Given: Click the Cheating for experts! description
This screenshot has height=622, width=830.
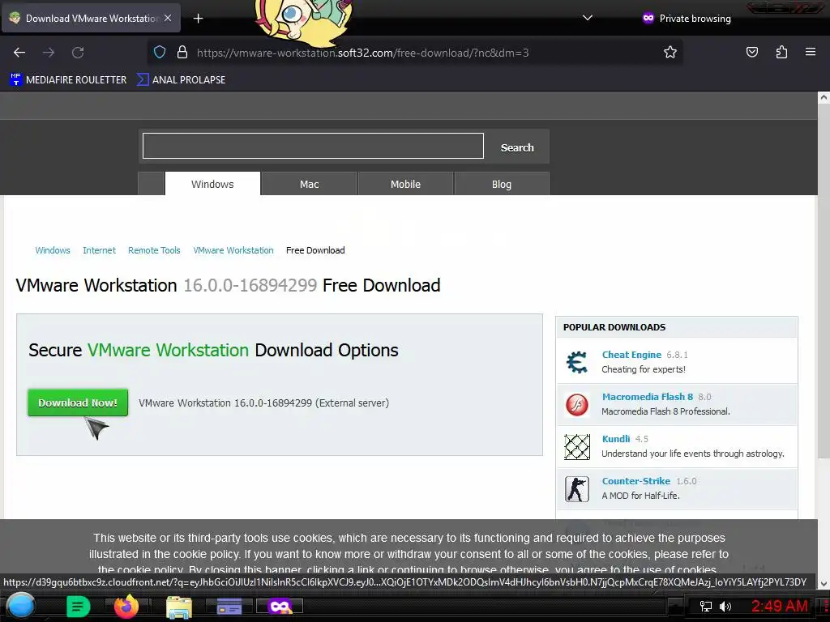Looking at the screenshot, I should point(643,369).
